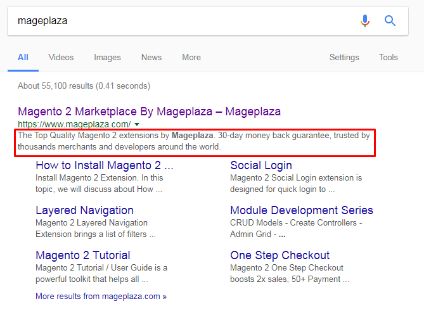
Task: Open the Social Login sitelink
Action: click(x=261, y=165)
